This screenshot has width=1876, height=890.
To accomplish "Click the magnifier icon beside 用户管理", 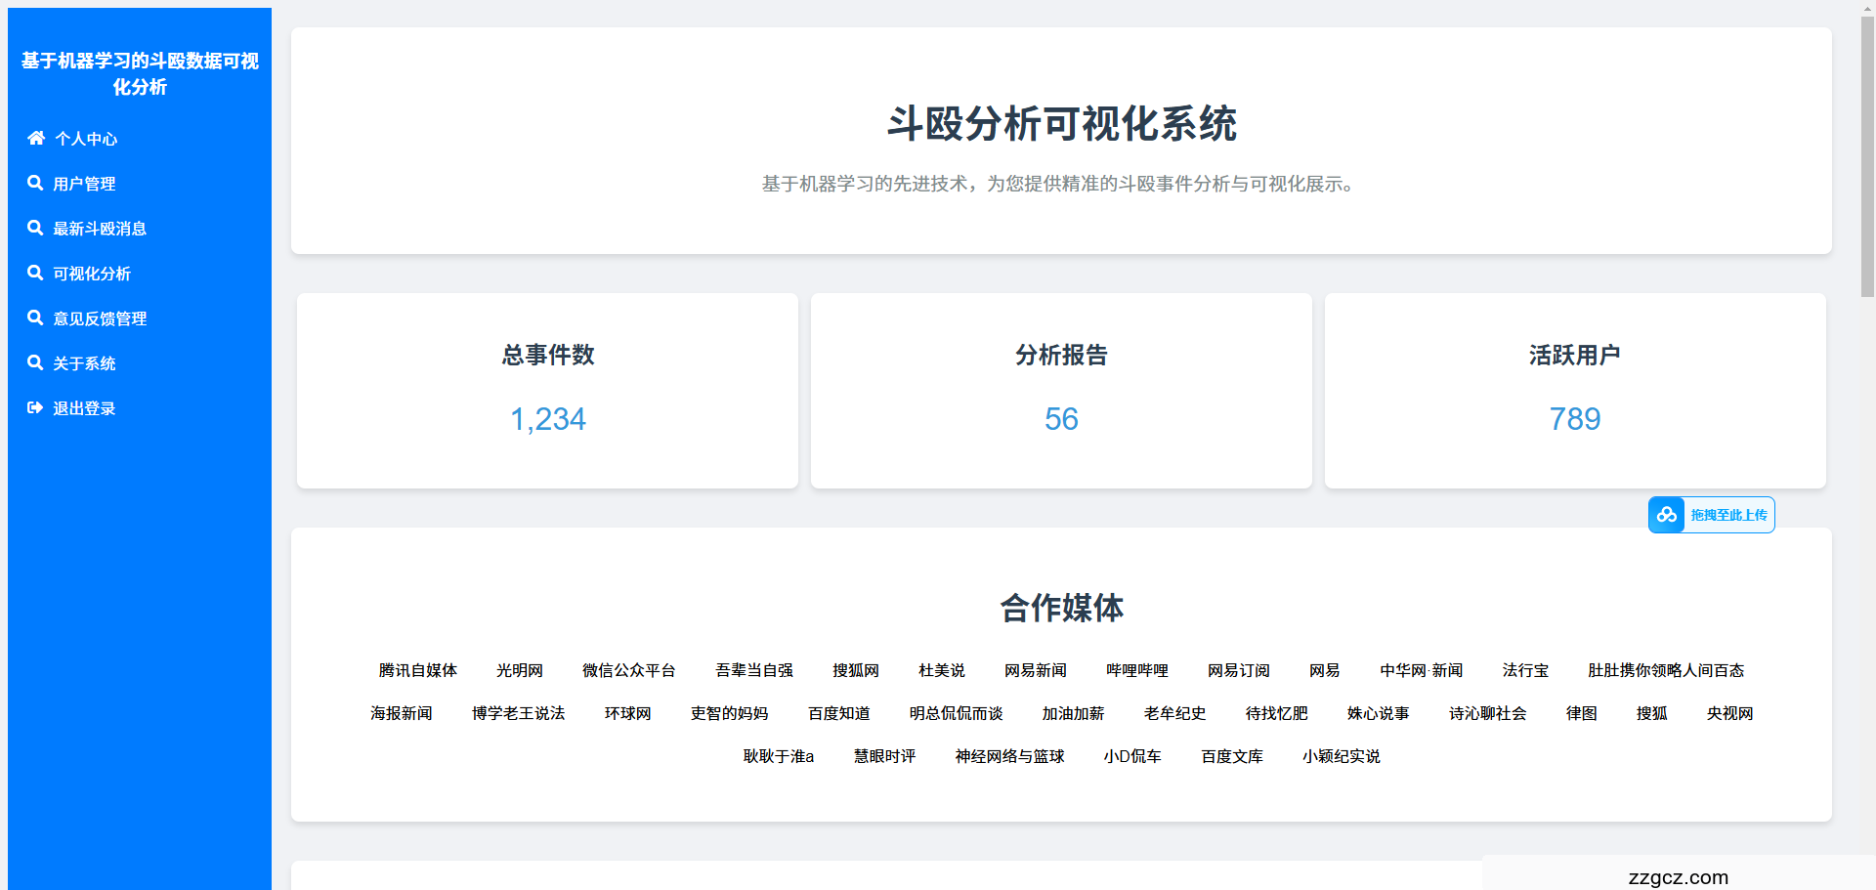I will pyautogui.click(x=35, y=183).
